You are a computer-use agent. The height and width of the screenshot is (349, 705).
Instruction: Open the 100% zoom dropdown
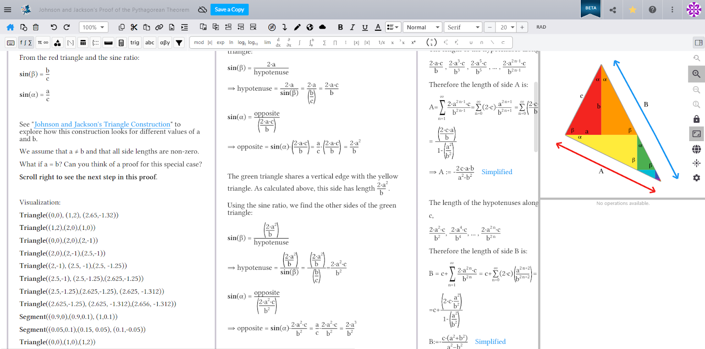(93, 27)
